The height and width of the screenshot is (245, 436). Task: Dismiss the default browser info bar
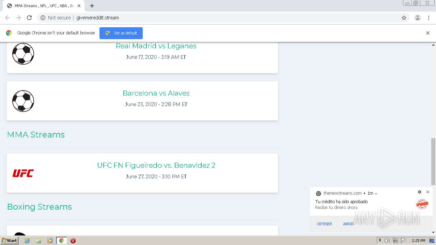pos(428,33)
